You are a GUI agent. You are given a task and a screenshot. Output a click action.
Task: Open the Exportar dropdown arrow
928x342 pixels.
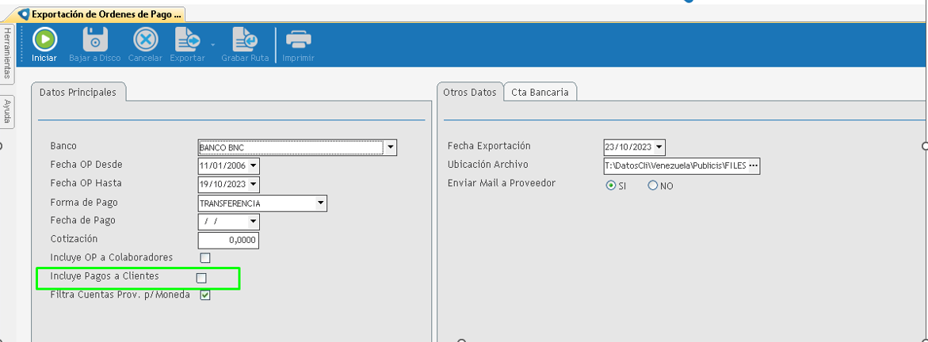coord(212,45)
